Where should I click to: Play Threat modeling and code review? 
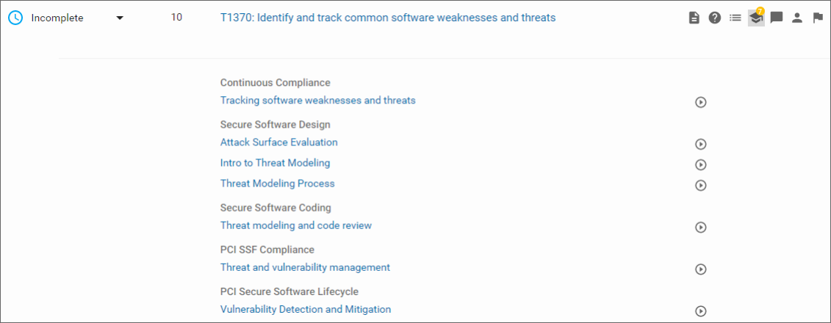pyautogui.click(x=700, y=228)
